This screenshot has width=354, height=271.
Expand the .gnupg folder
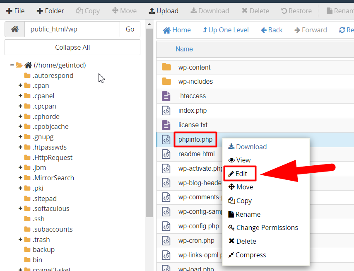point(20,137)
